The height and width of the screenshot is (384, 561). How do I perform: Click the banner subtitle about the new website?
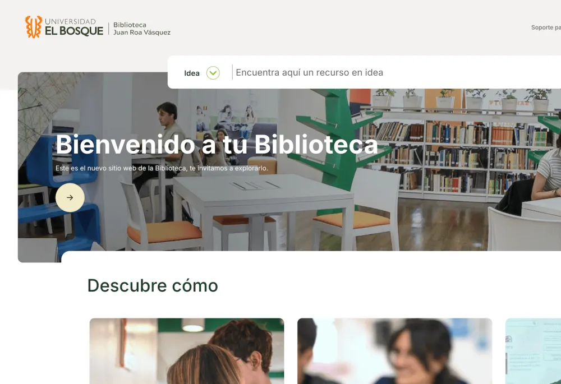[162, 168]
